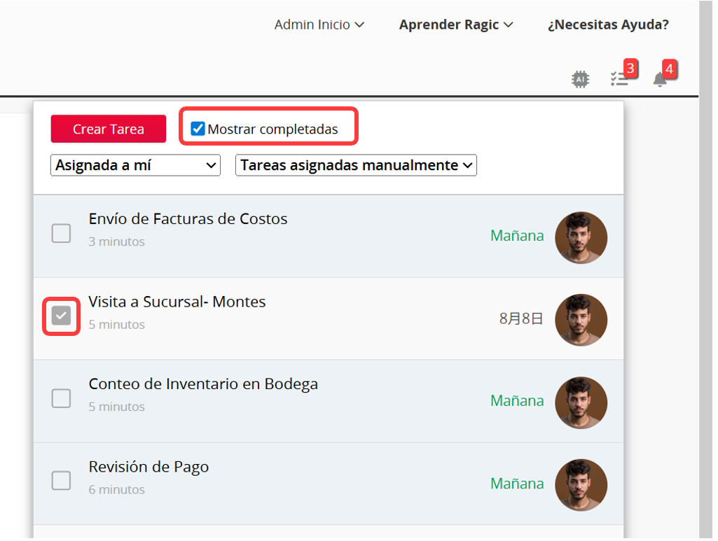The image size is (718, 541).
Task: Click the avatar on Visita a Sucursal row
Action: 581,320
